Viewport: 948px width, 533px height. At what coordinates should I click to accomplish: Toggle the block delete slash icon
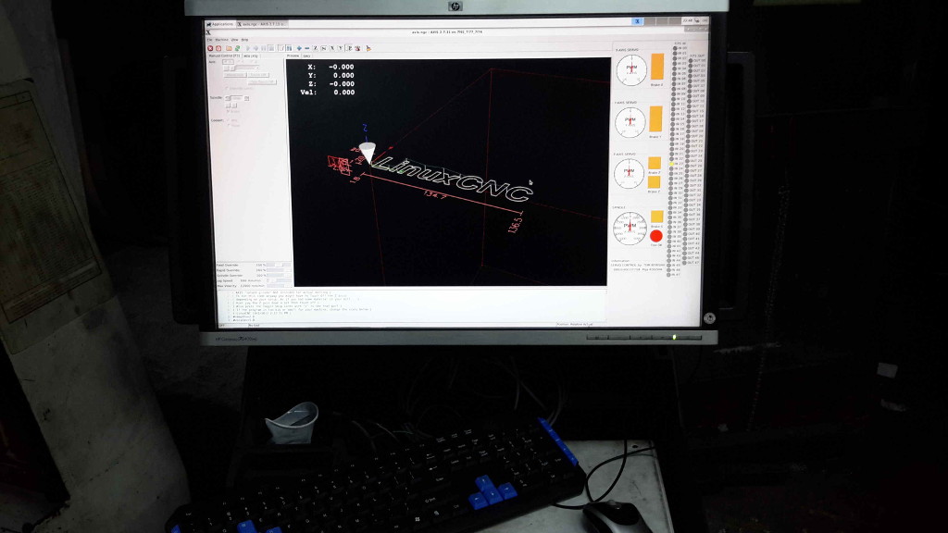point(281,48)
